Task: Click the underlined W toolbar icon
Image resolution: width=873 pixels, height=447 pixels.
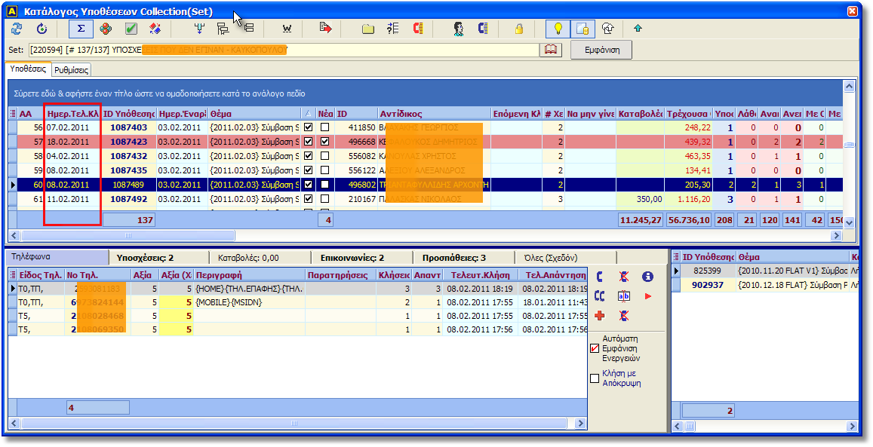Action: pyautogui.click(x=287, y=29)
